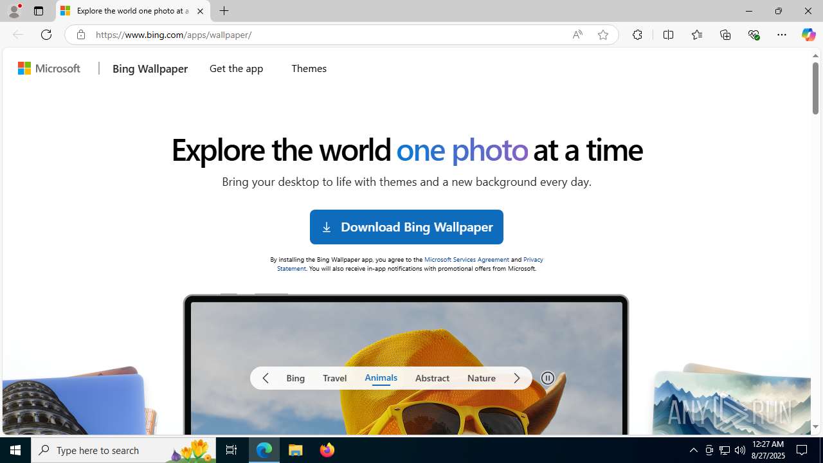Select the Nature category tab
Image resolution: width=823 pixels, height=463 pixels.
pos(482,378)
